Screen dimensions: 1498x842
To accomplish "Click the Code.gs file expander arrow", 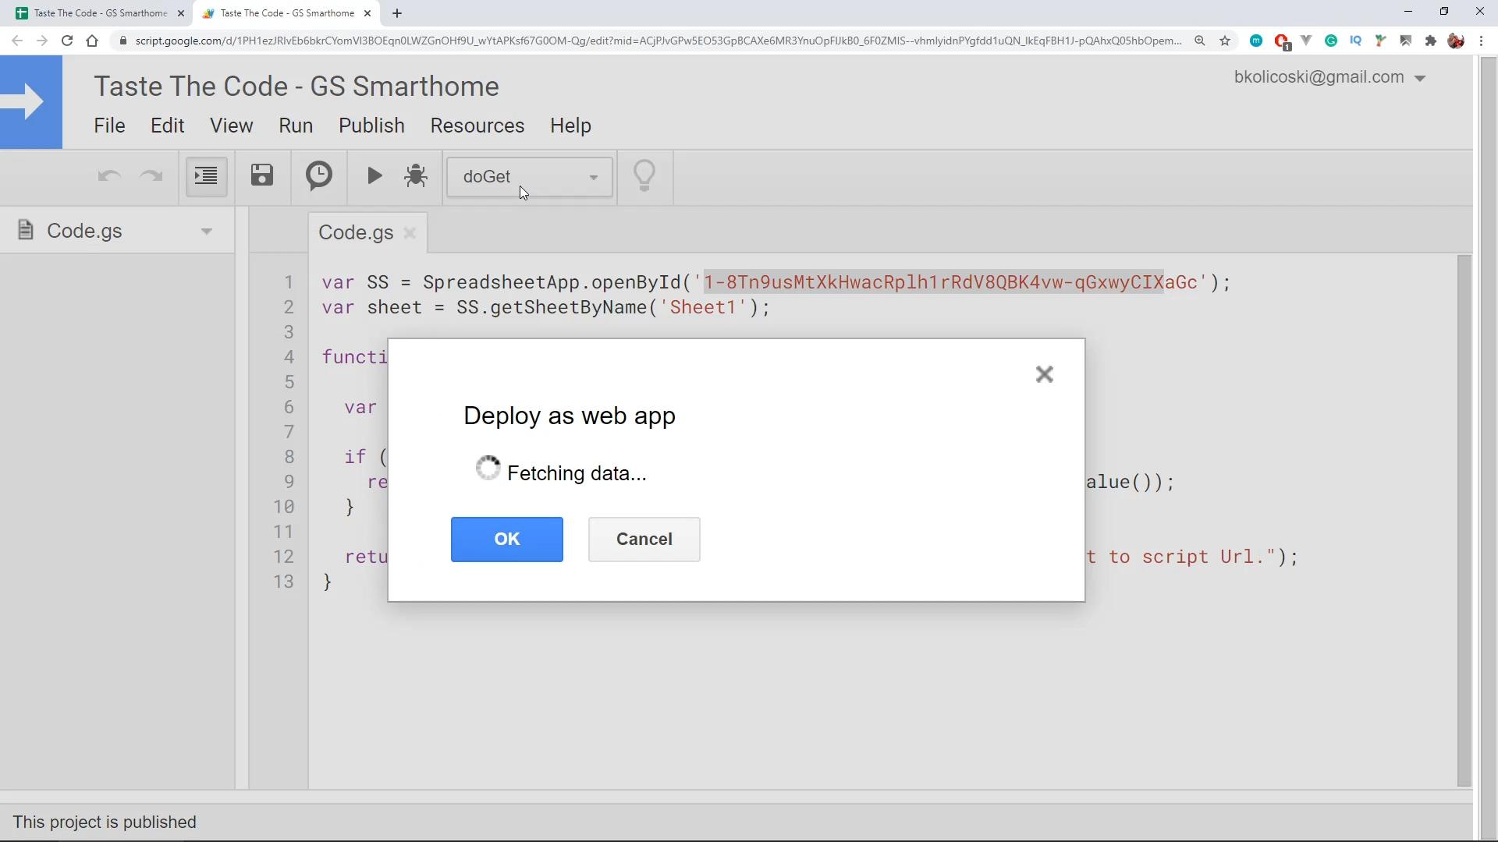I will pos(207,230).
